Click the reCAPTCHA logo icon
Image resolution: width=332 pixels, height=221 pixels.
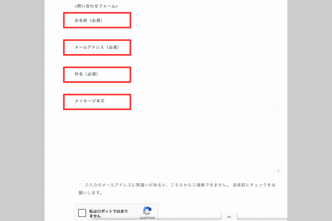(x=147, y=211)
